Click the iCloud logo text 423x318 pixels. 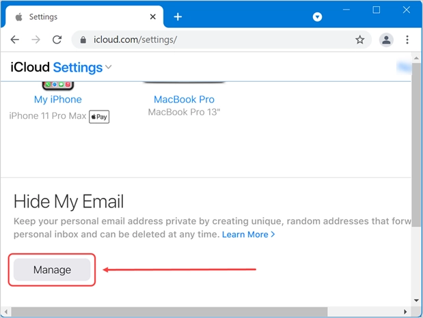click(30, 67)
